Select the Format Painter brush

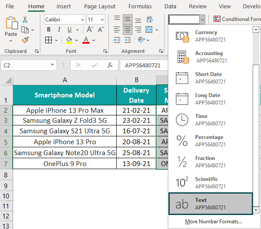click(25, 40)
